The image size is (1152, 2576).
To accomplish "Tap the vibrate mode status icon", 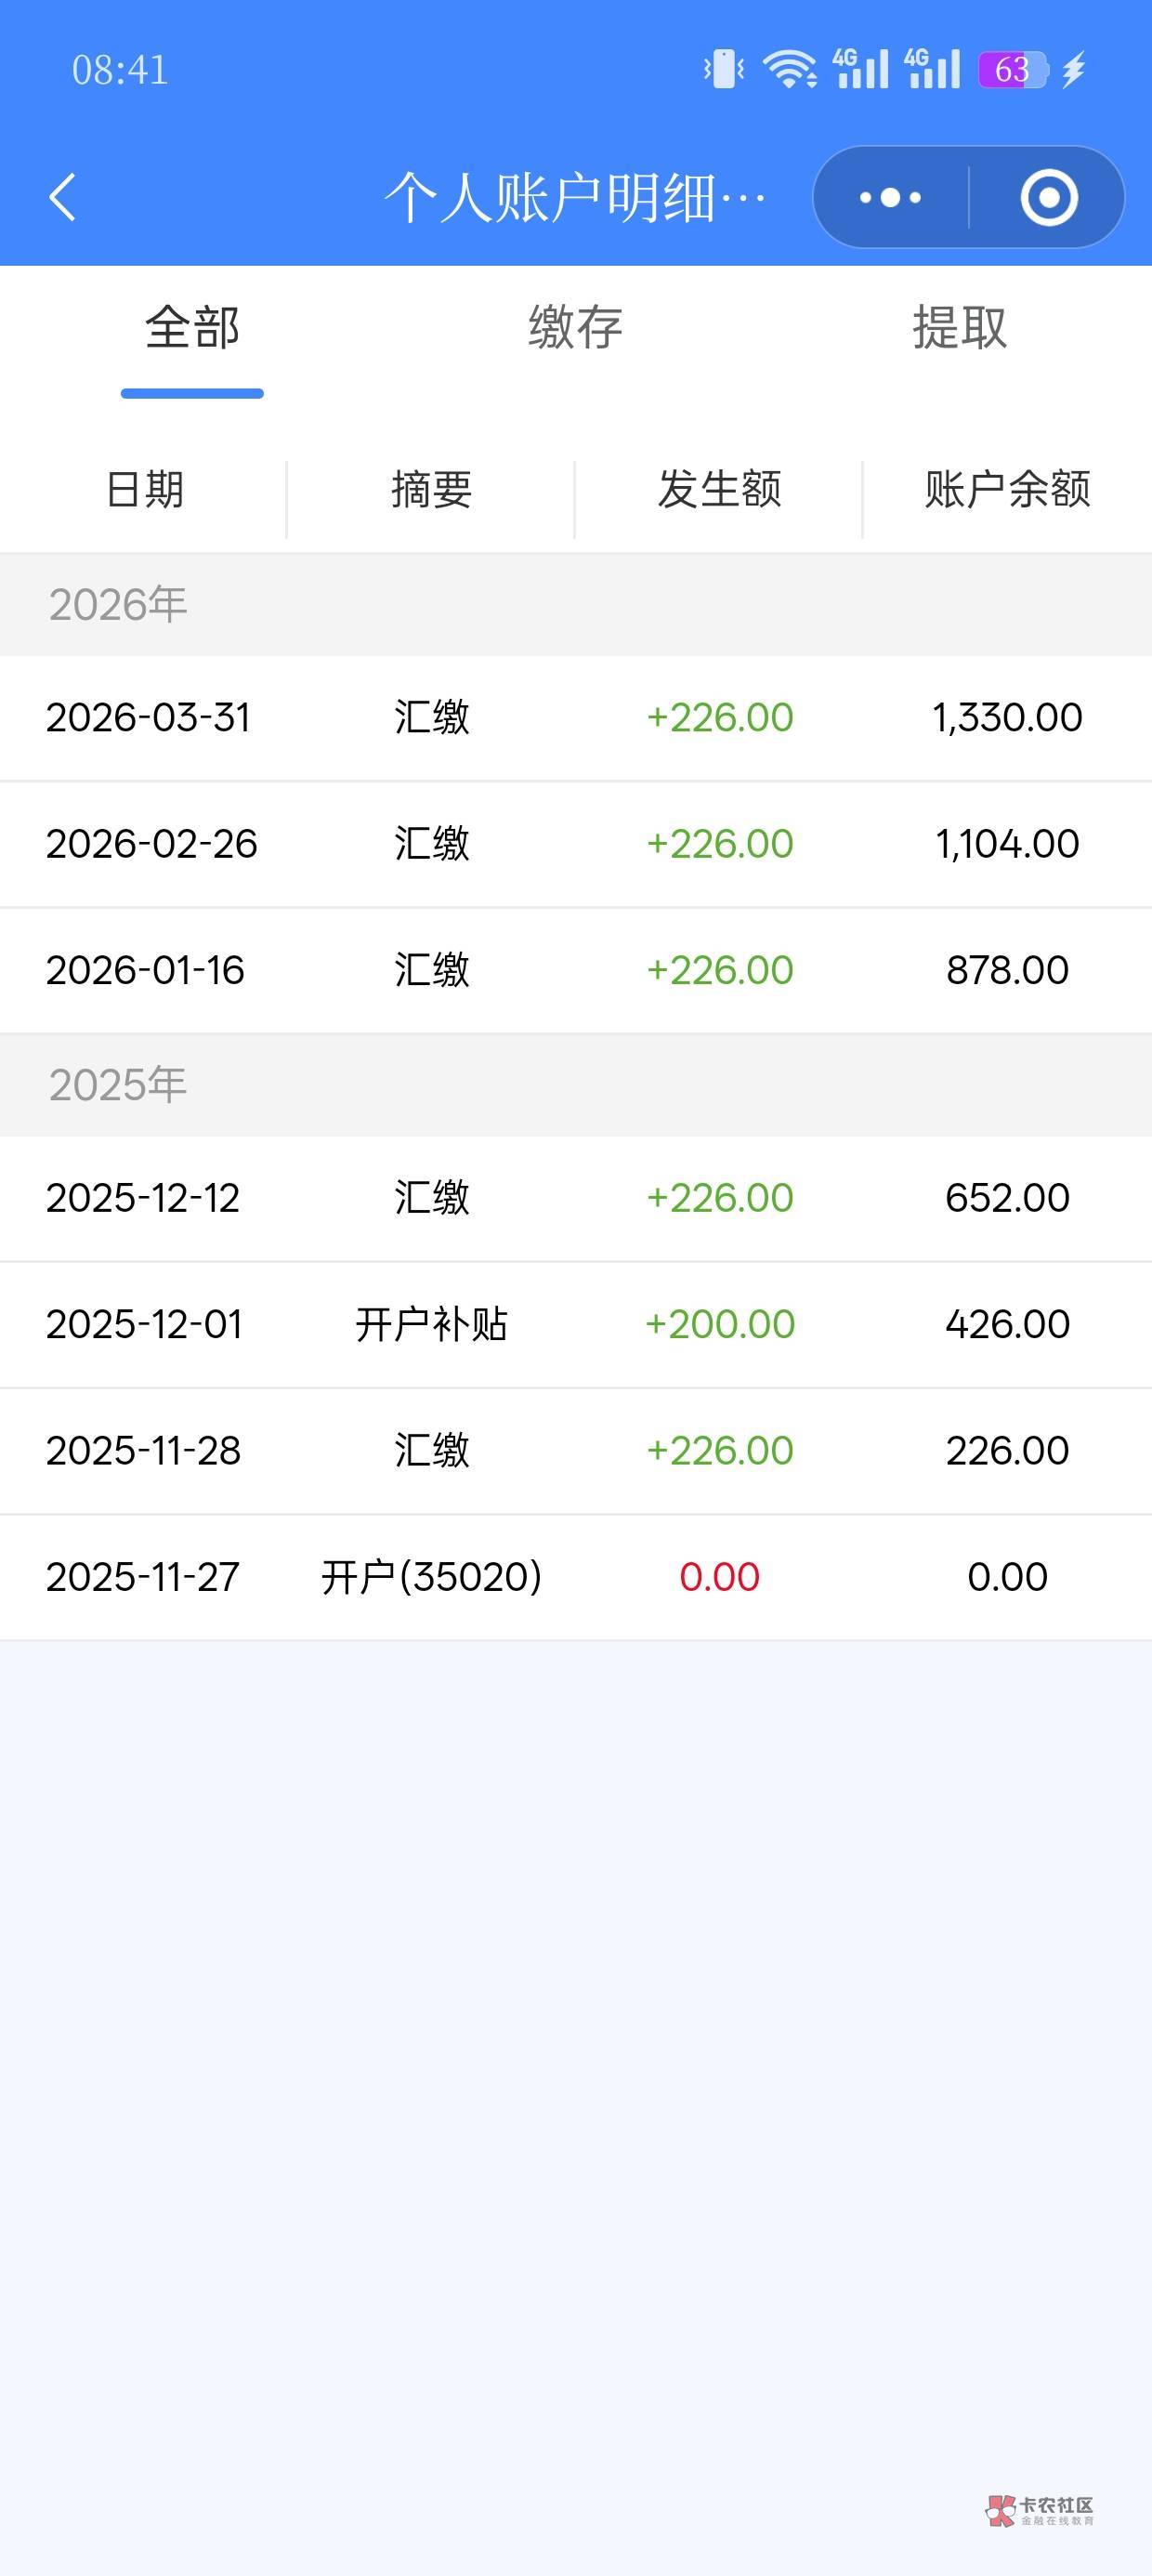I will click(x=724, y=69).
